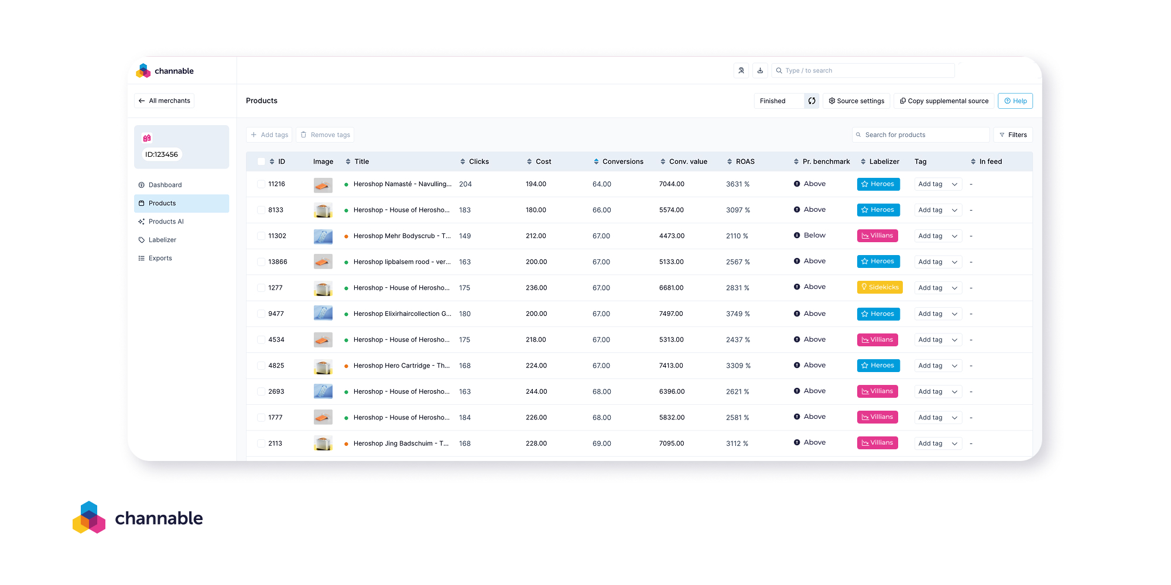Click the Sidekicks label badge in row 1277

pyautogui.click(x=880, y=287)
